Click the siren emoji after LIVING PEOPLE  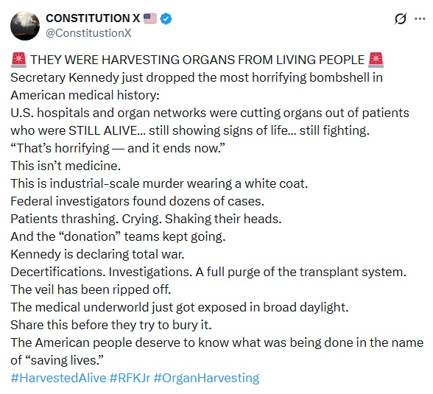click(376, 60)
